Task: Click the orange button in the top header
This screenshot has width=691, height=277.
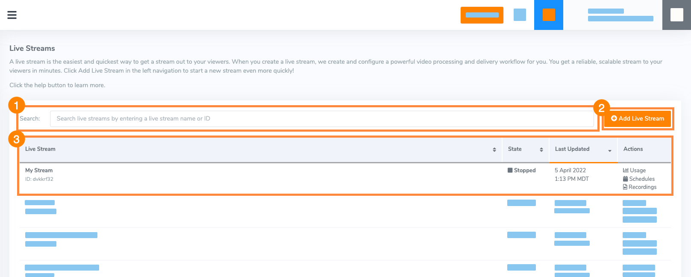Action: point(482,15)
